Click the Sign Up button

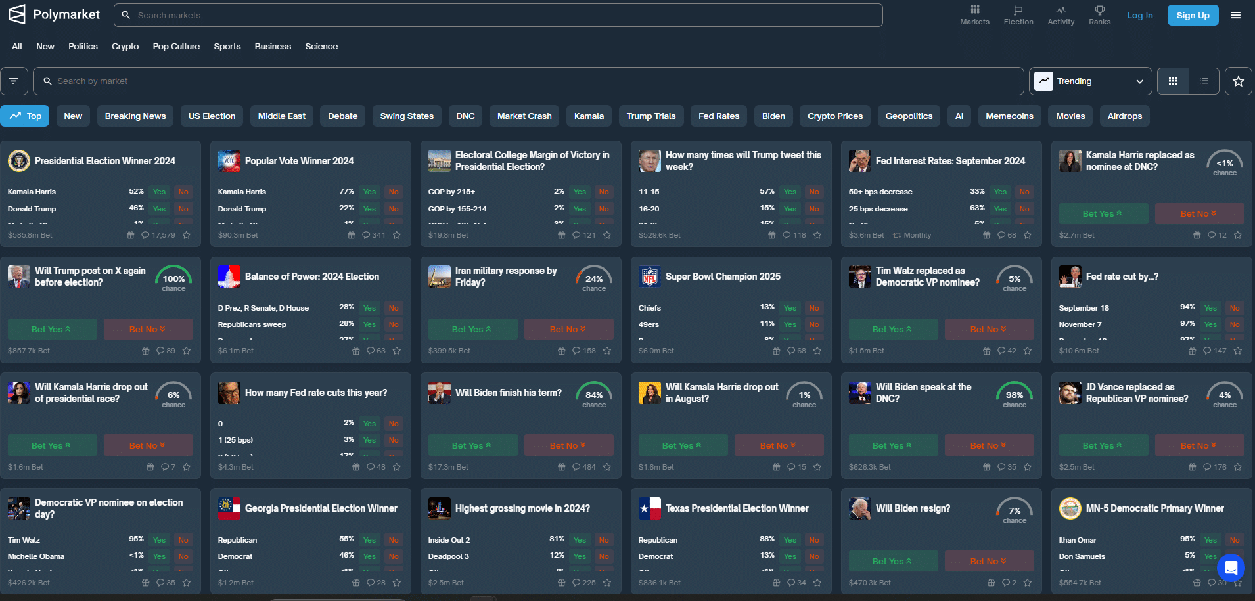[1193, 15]
